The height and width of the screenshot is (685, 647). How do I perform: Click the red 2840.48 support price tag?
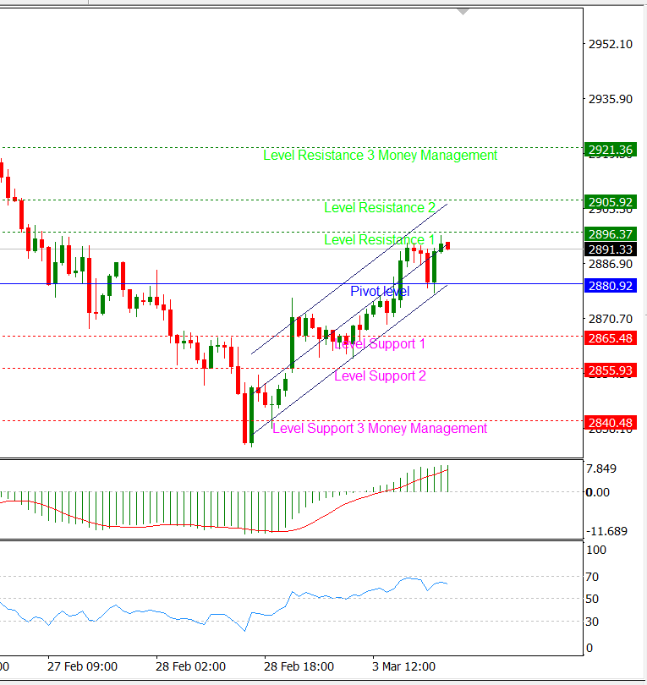click(x=609, y=423)
